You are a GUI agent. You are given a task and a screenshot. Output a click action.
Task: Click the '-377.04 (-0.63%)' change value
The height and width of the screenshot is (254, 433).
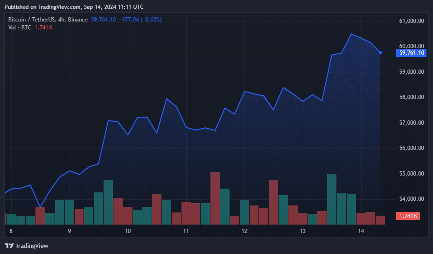(140, 20)
